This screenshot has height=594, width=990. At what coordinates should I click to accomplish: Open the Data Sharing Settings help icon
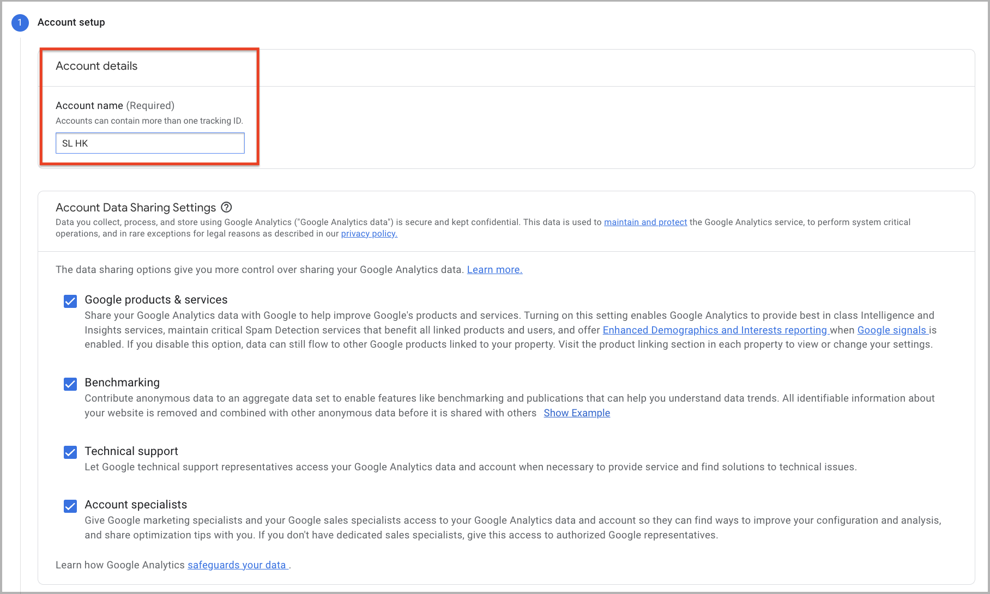227,207
